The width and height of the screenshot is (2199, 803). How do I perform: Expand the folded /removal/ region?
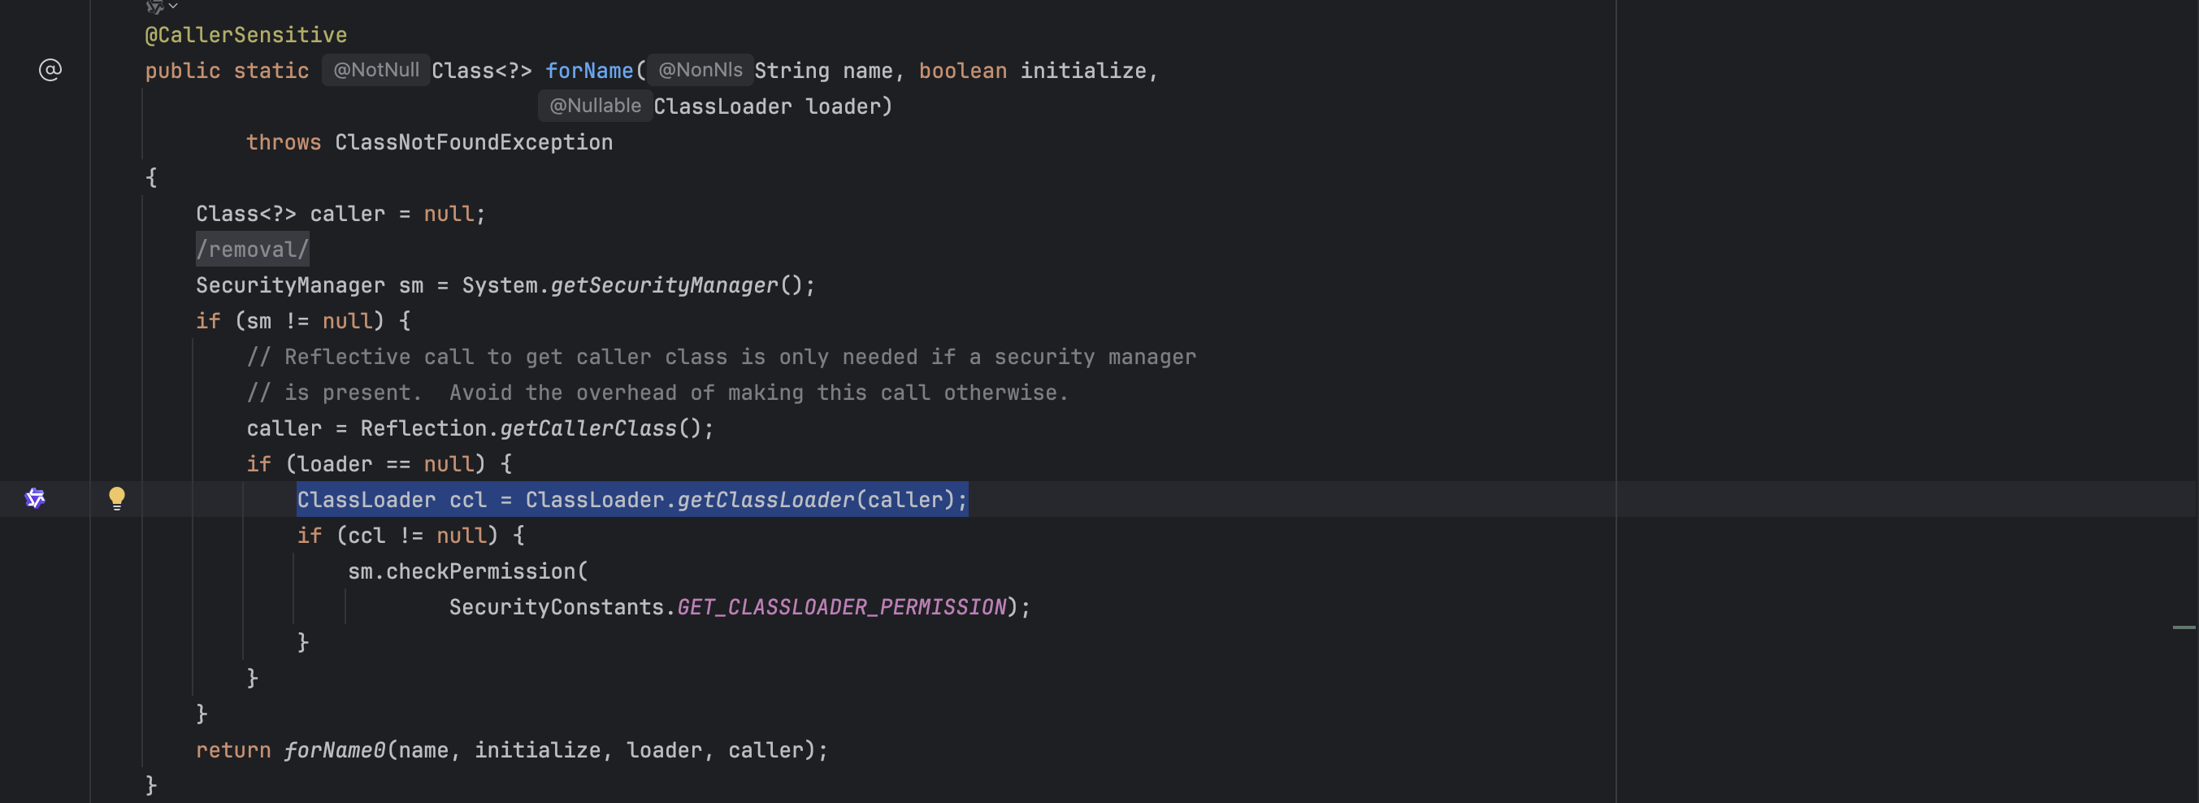point(252,250)
